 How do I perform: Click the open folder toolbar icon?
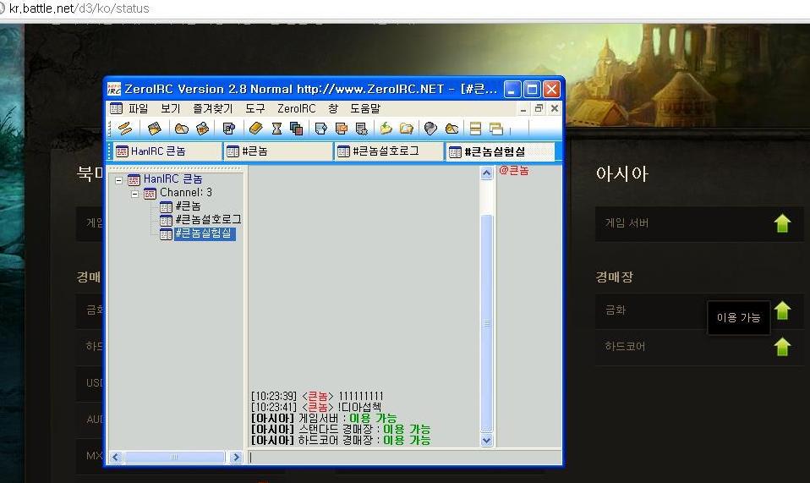(x=407, y=128)
